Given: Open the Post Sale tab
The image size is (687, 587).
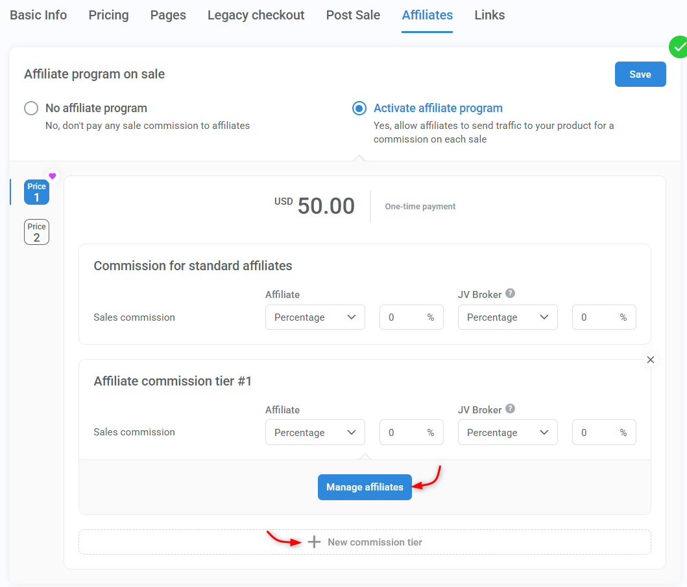Looking at the screenshot, I should (x=353, y=15).
